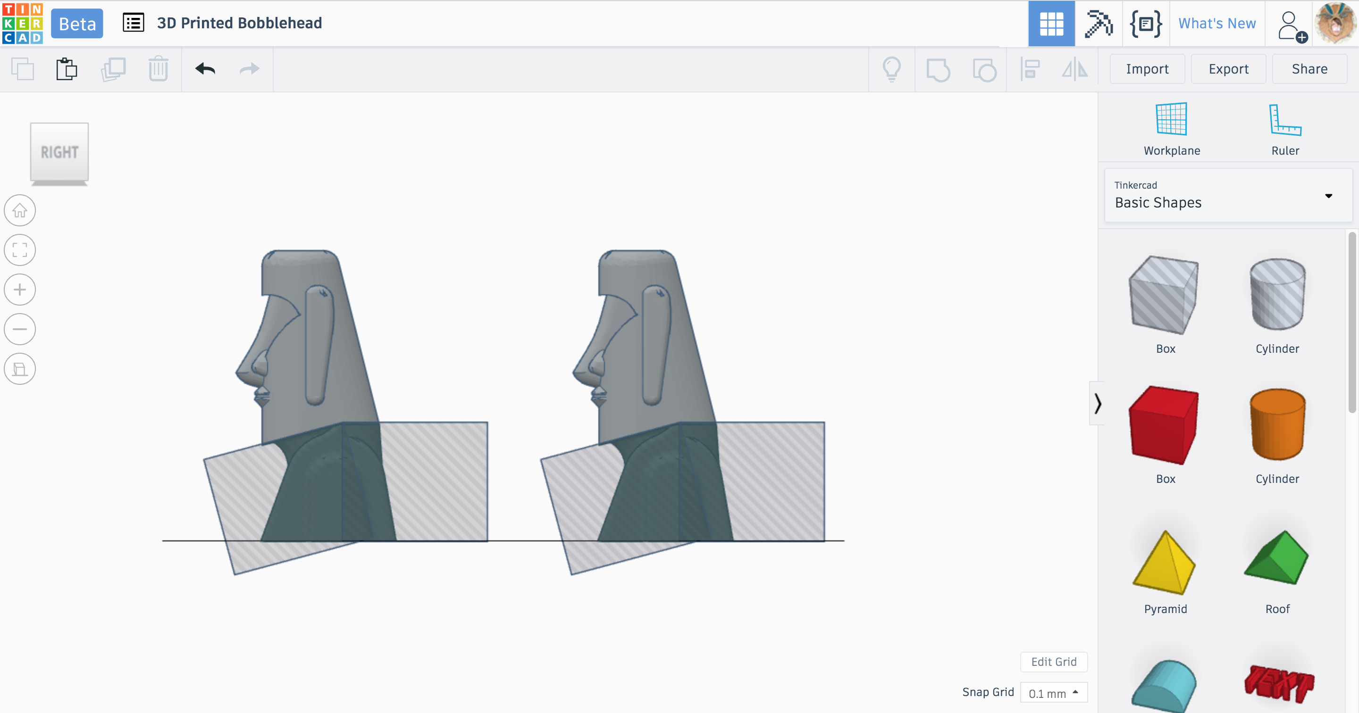Click the home view icon
Viewport: 1359px width, 713px height.
20,210
